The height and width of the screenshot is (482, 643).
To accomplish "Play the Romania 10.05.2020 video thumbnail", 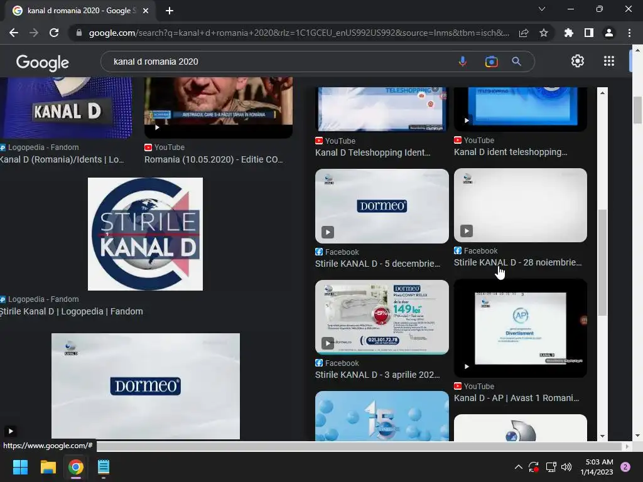I will pos(157,127).
